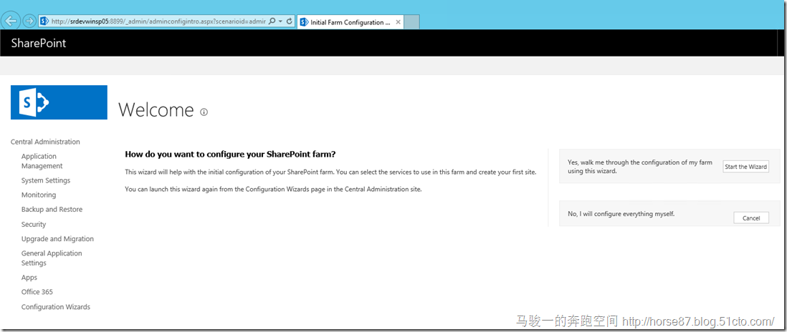Open Upgrade and Migration section

pyautogui.click(x=57, y=239)
